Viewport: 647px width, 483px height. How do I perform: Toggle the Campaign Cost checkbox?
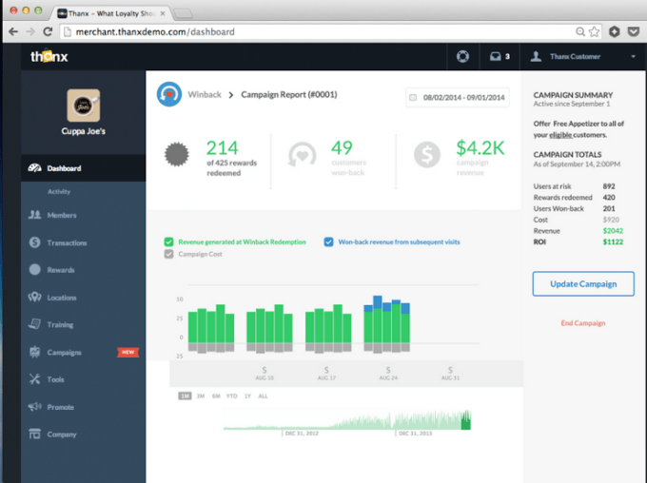tap(168, 255)
